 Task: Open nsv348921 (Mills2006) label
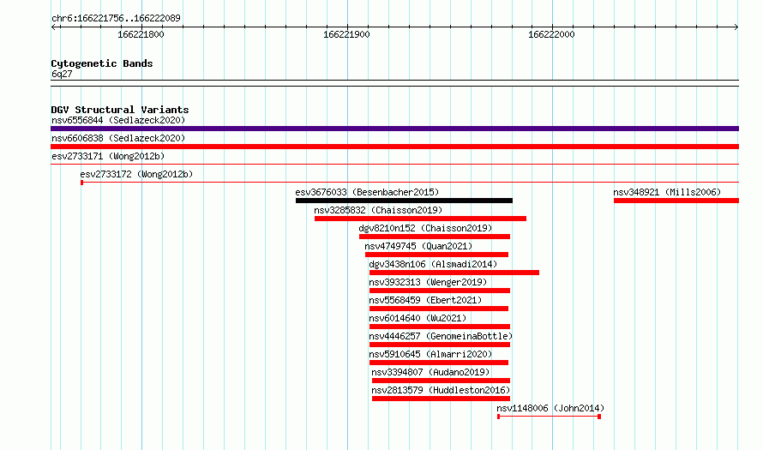(x=667, y=192)
